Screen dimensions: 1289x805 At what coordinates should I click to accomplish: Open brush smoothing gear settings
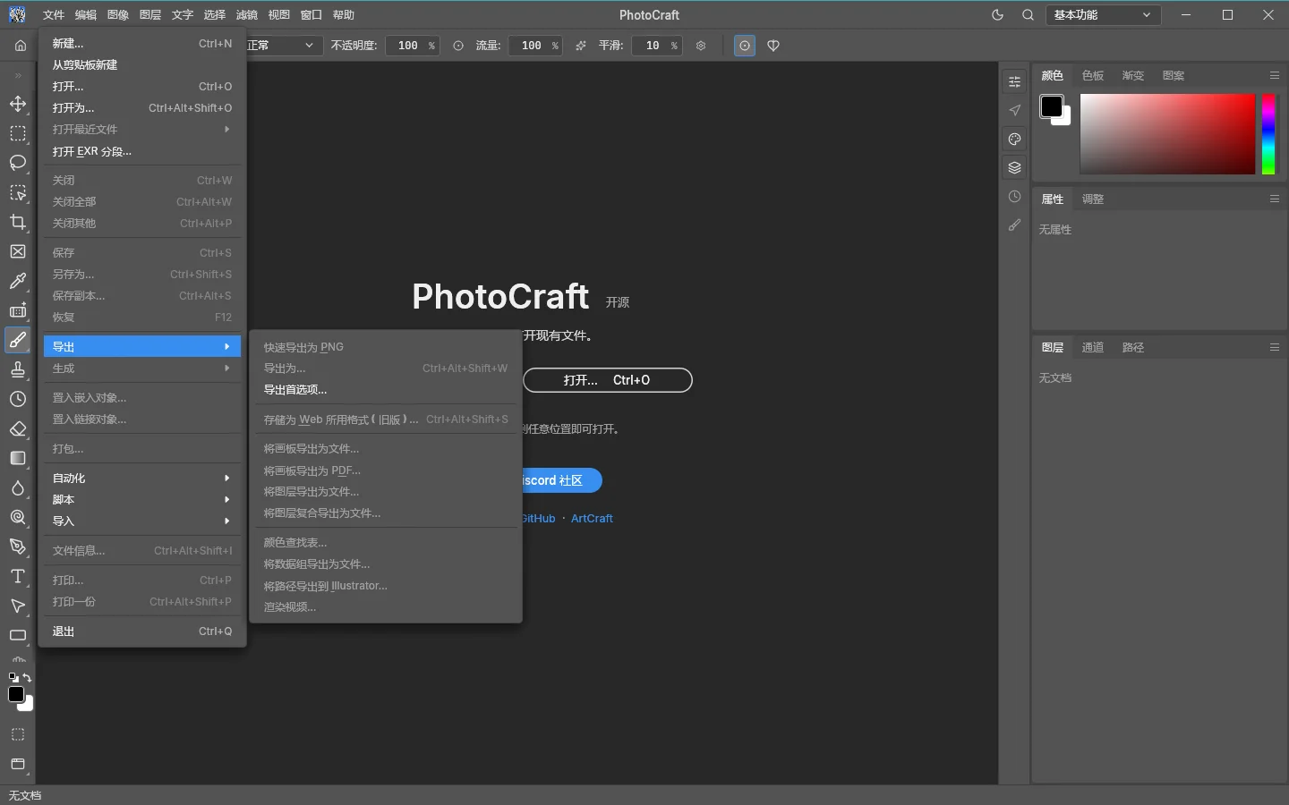point(701,46)
